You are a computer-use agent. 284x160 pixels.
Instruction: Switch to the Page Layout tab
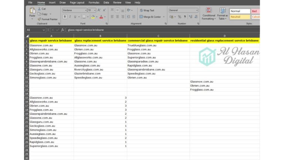click(x=77, y=3)
